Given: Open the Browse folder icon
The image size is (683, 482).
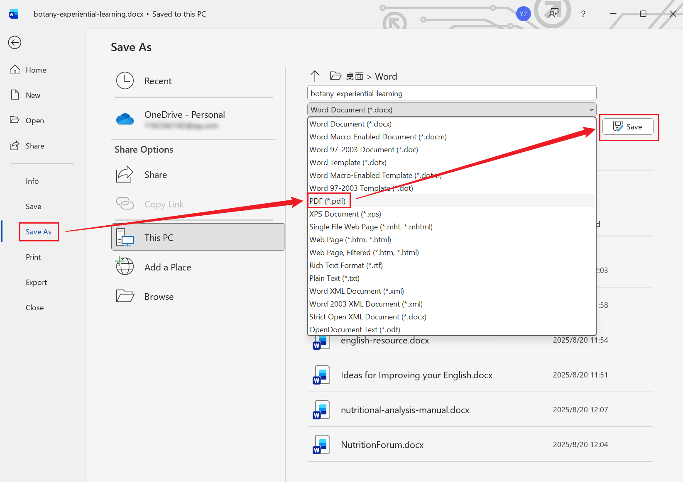Looking at the screenshot, I should (125, 296).
